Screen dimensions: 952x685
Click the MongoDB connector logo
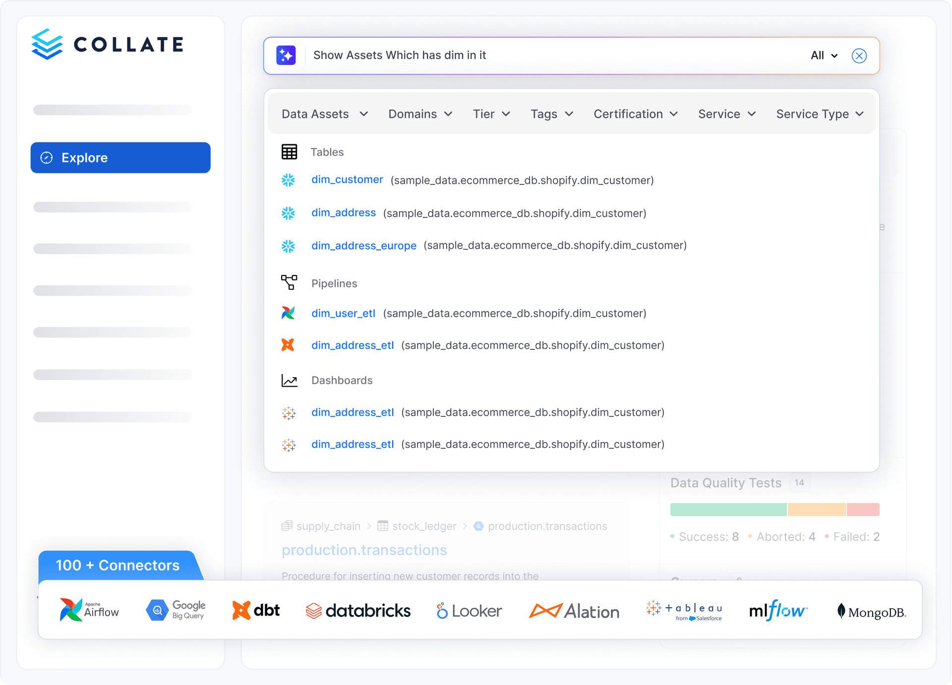[x=871, y=612]
